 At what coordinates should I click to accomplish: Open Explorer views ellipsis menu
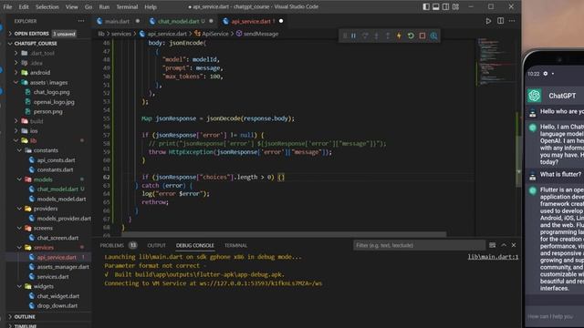pyautogui.click(x=81, y=21)
